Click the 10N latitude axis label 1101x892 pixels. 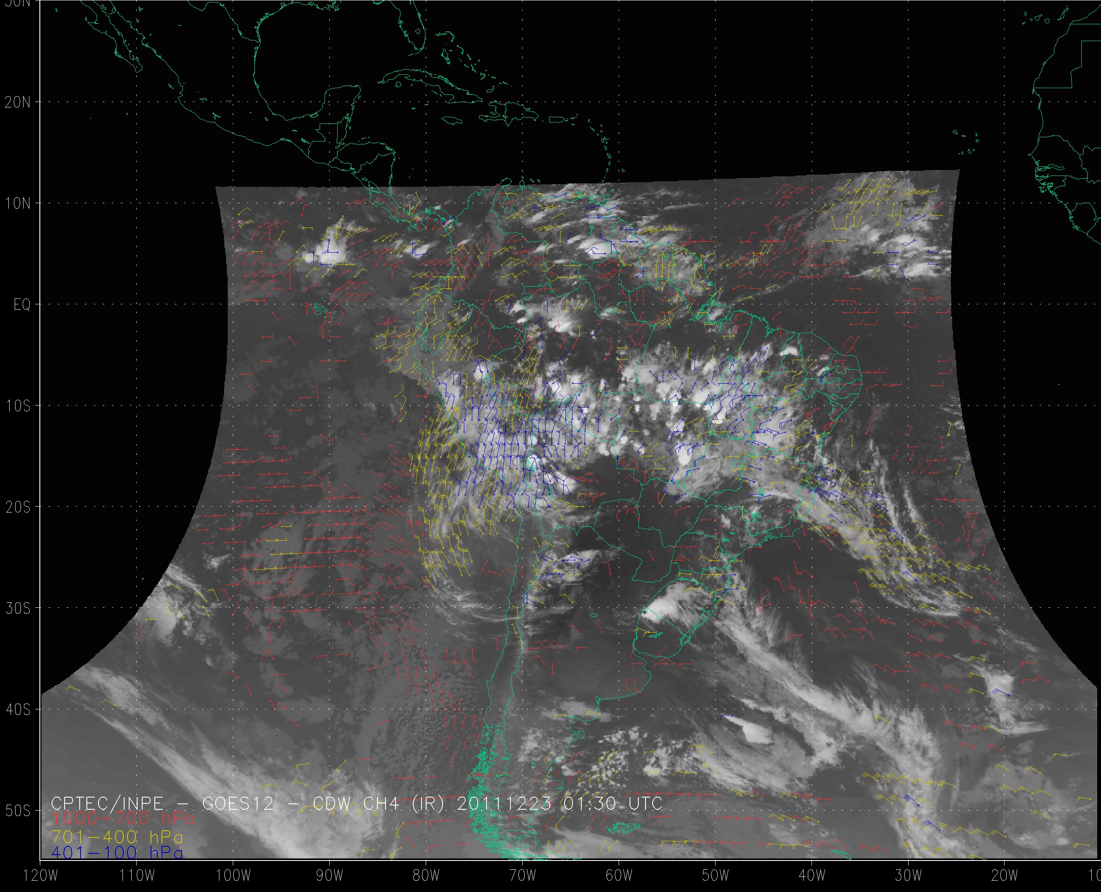[x=18, y=204]
